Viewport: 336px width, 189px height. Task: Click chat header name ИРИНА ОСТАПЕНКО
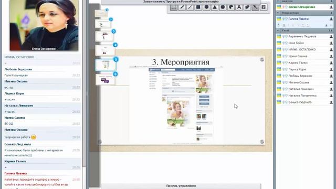tap(19, 57)
